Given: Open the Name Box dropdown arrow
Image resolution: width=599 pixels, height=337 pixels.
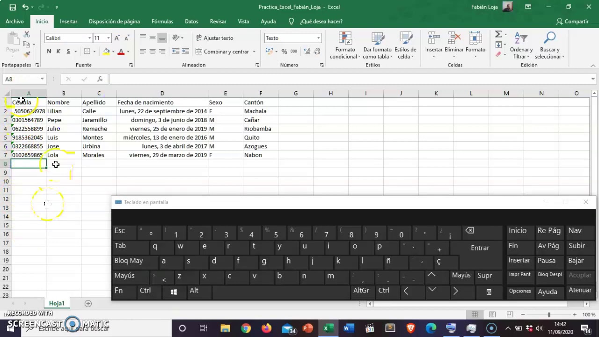Looking at the screenshot, I should (42, 79).
